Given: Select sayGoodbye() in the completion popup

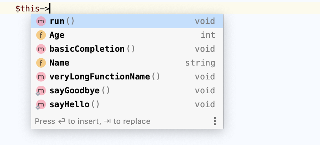Looking at the screenshot, I should [127, 91].
